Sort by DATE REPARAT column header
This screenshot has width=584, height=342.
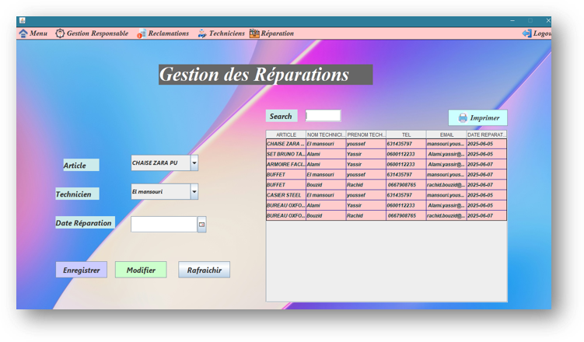487,134
